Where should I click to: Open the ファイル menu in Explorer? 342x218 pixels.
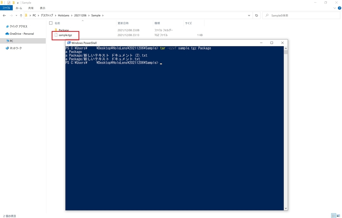[x=6, y=8]
